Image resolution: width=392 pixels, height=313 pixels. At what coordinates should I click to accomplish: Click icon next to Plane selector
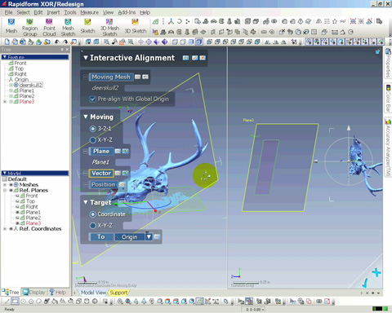tap(118, 151)
